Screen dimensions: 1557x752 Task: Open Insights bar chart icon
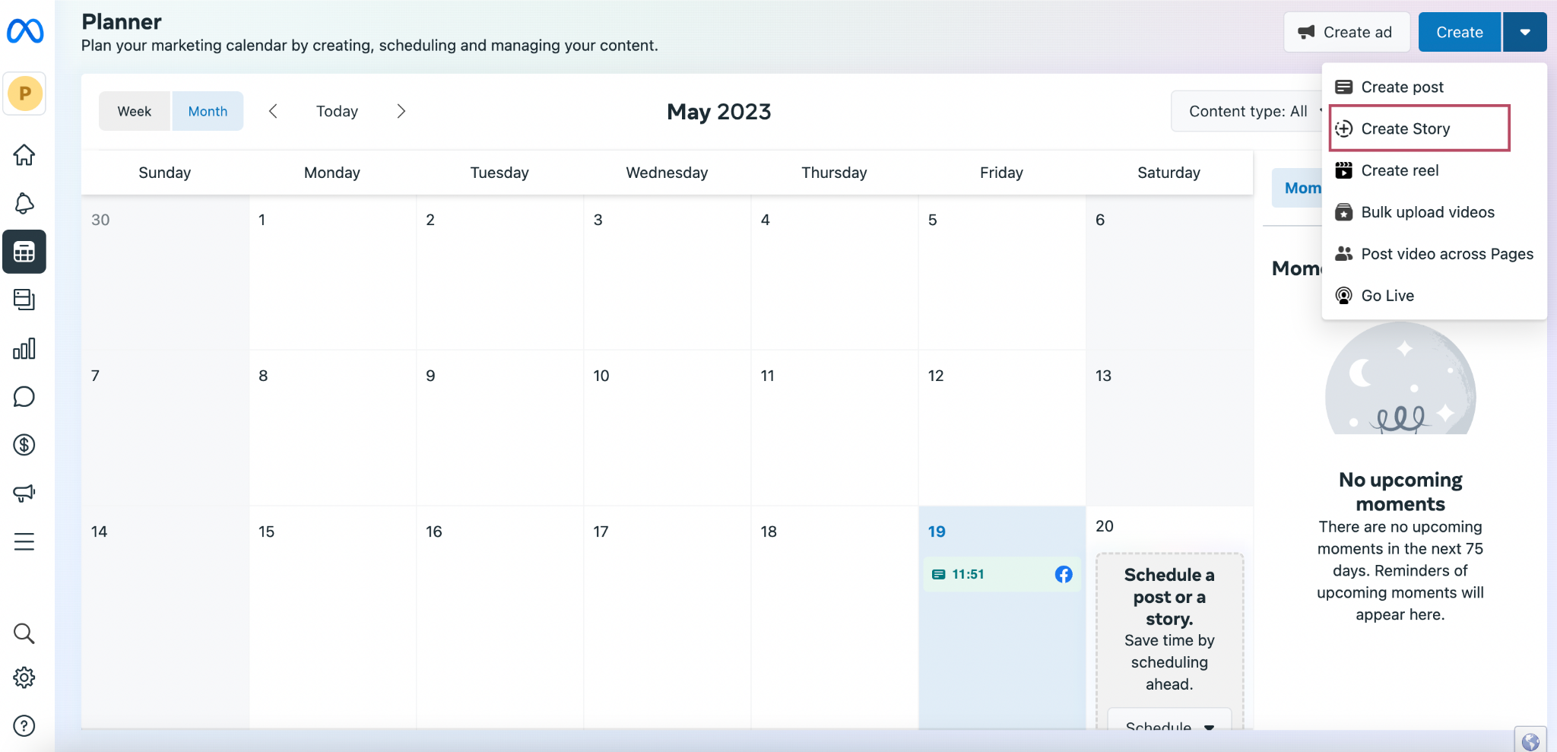(x=24, y=348)
